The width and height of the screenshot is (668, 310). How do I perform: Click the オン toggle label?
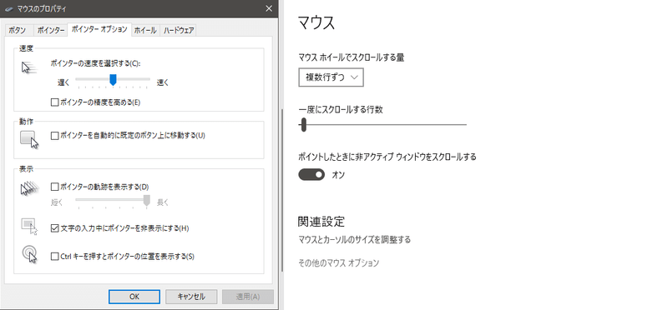(x=338, y=174)
